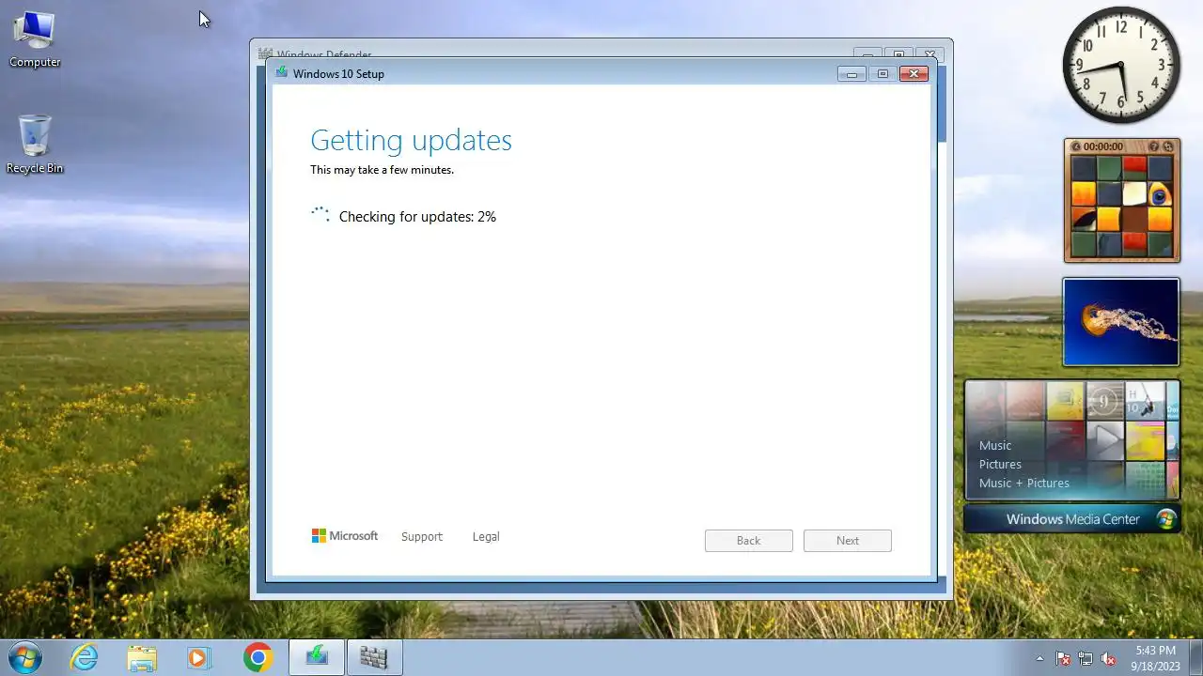Select the analog clock gadget
Image resolution: width=1203 pixels, height=676 pixels.
pyautogui.click(x=1121, y=65)
